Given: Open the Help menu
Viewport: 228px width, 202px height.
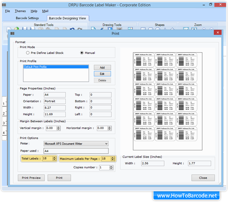Looking at the screenshot, I should [34, 11].
